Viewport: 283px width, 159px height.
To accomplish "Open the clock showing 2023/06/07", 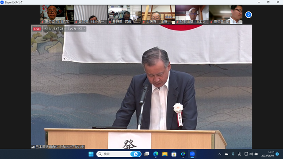I will click(268, 154).
